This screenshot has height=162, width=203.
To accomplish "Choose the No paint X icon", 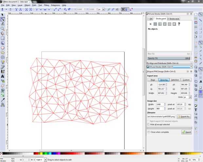I will coord(150,24).
